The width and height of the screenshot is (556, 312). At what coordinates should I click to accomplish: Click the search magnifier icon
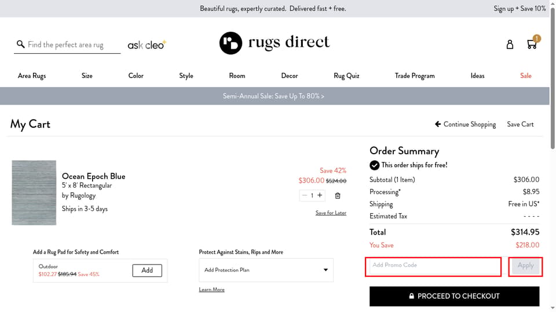pyautogui.click(x=21, y=44)
